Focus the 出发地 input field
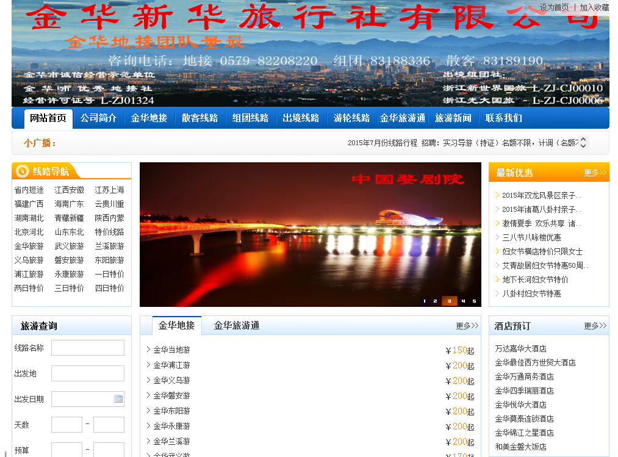The width and height of the screenshot is (618, 457). click(x=88, y=373)
